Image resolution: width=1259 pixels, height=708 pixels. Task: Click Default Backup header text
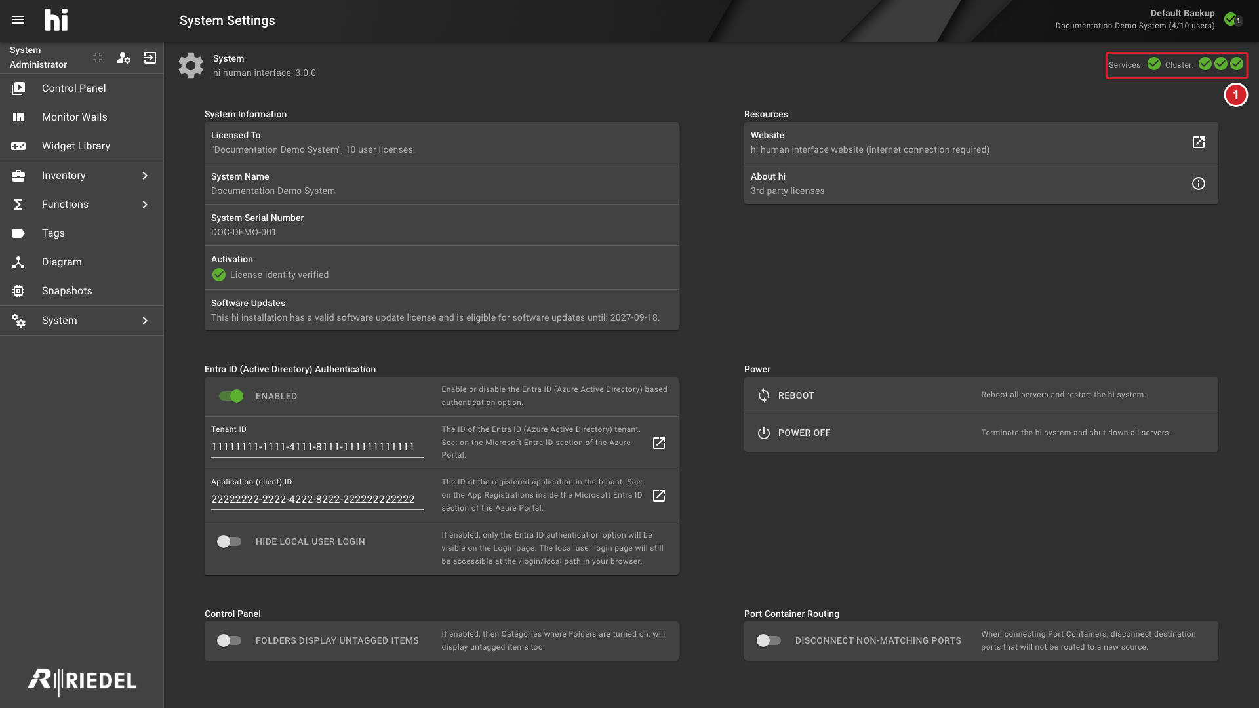pos(1182,13)
